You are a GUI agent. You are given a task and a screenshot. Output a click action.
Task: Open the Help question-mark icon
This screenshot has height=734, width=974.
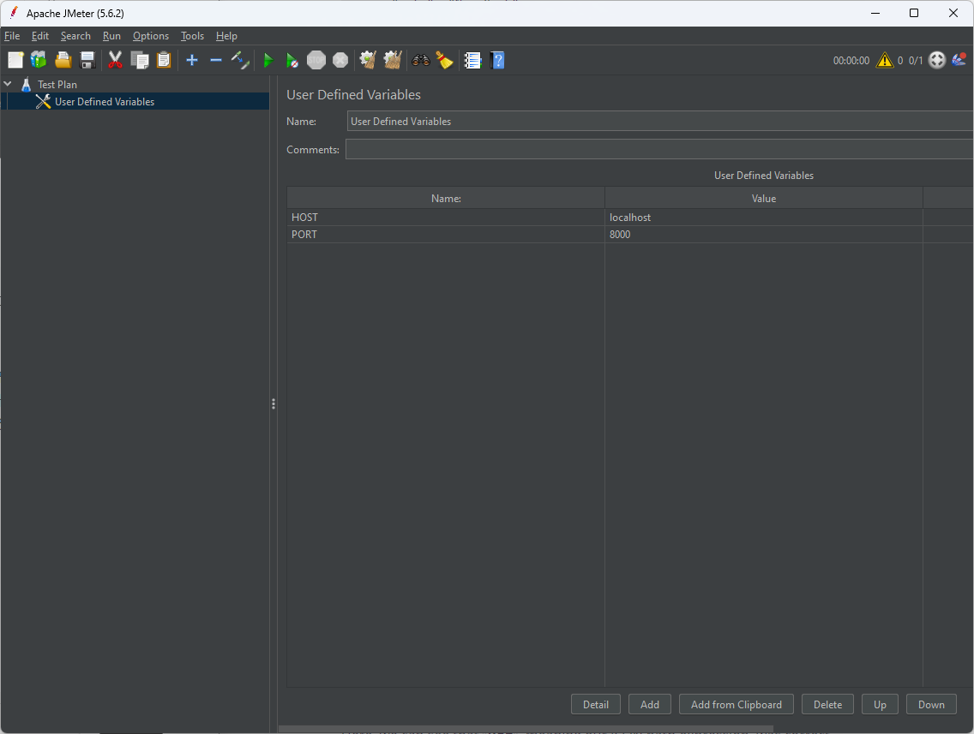497,60
